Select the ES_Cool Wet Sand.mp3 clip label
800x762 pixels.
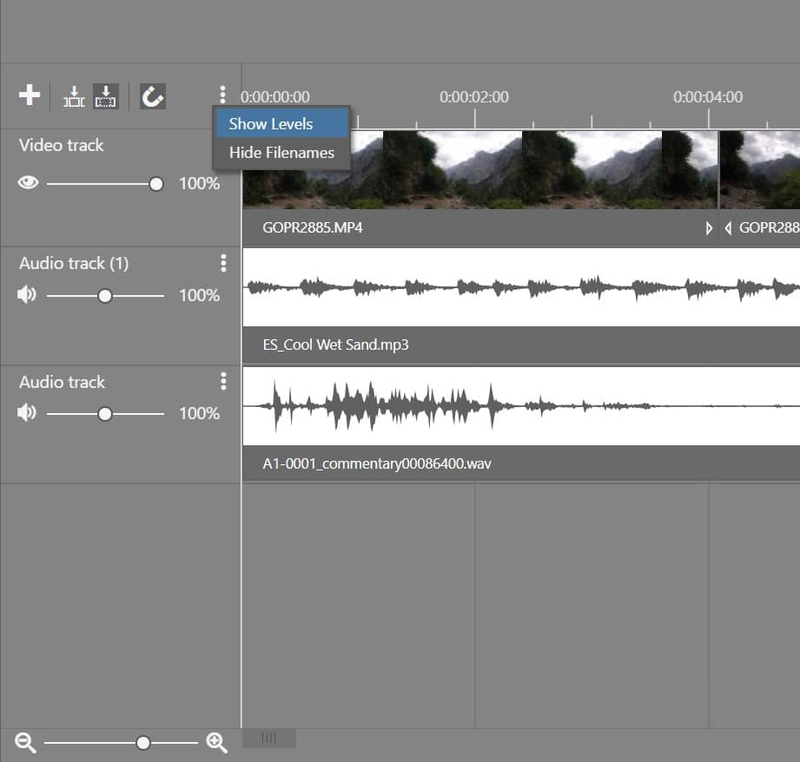[335, 345]
